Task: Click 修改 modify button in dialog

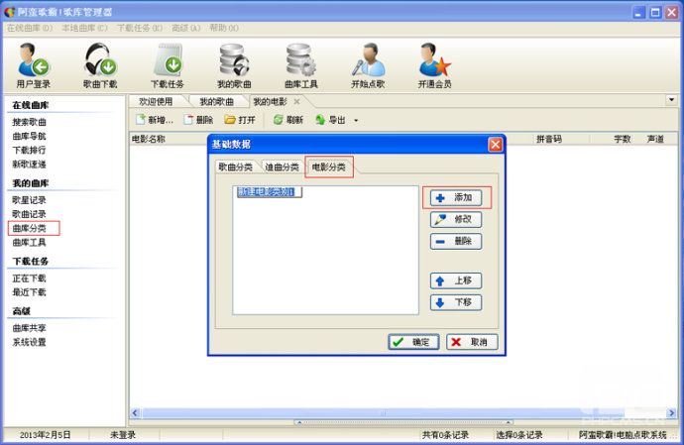Action: 456,219
